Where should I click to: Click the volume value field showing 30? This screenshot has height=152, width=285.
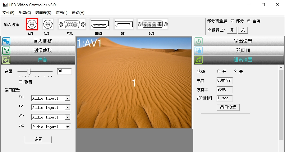tap(64, 71)
